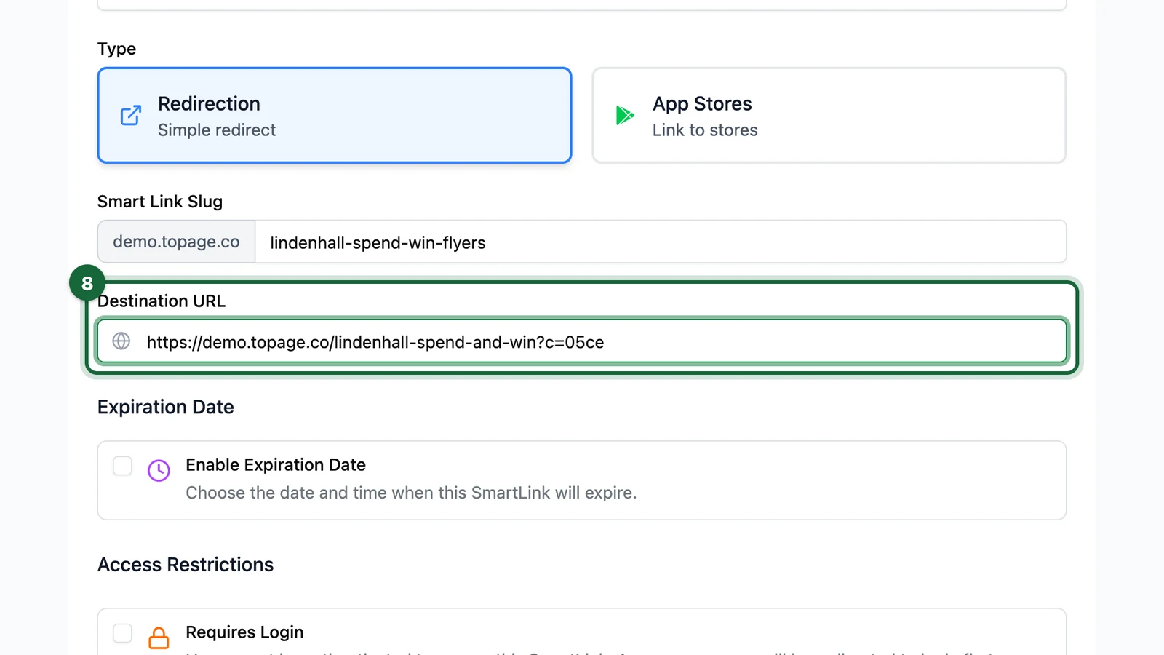
Task: Click the Smart Link Slug label
Action: 160,202
